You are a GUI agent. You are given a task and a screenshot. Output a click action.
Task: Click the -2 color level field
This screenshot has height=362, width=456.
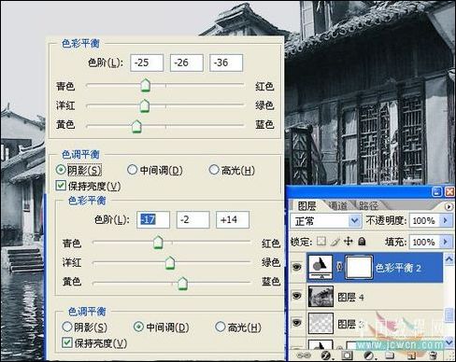(192, 219)
